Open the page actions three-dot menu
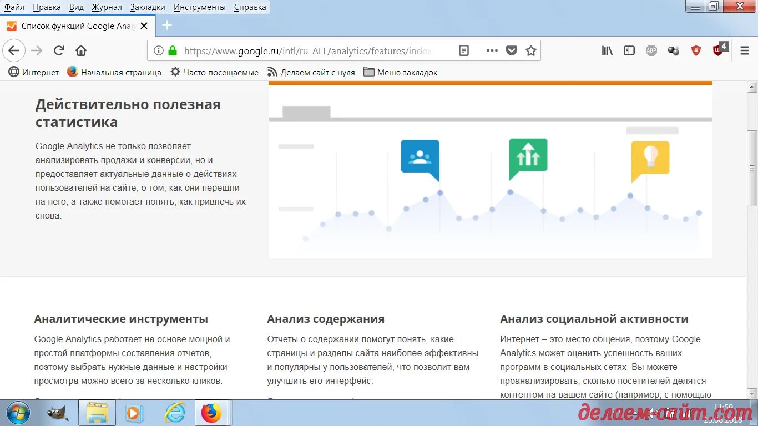This screenshot has width=758, height=426. point(492,50)
